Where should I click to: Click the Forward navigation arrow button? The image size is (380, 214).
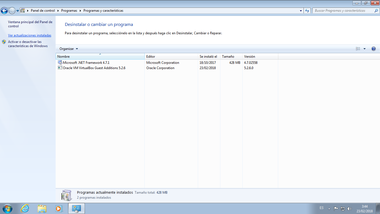click(x=12, y=11)
